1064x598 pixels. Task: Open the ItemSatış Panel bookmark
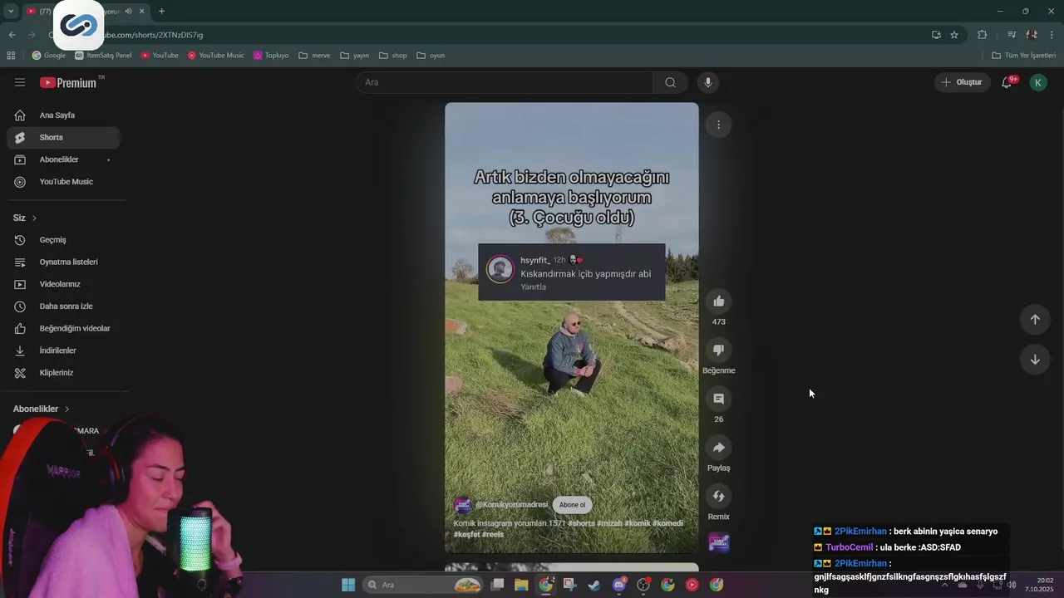[x=103, y=56]
